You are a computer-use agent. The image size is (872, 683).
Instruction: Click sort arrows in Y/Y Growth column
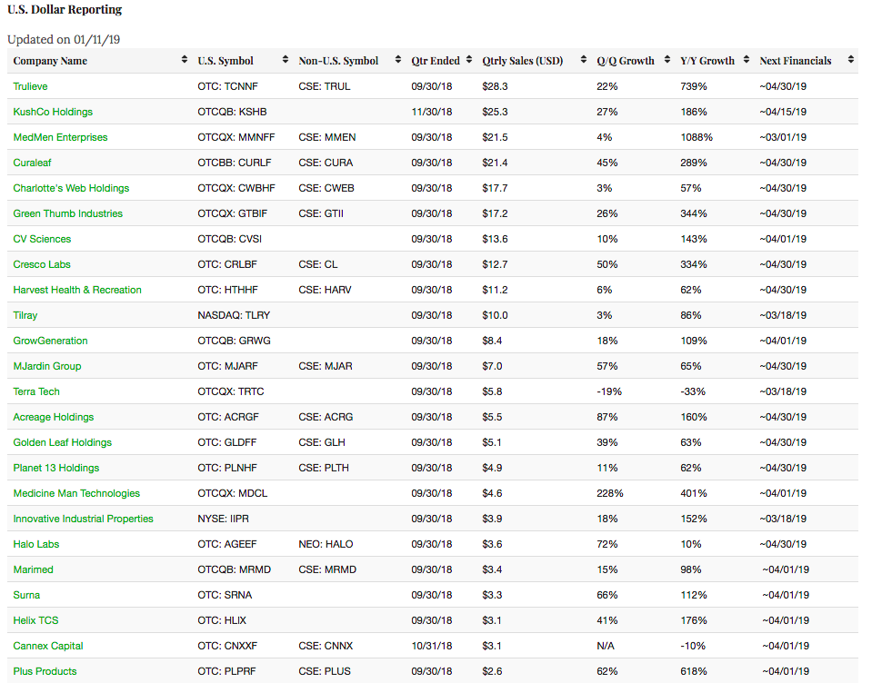[747, 61]
